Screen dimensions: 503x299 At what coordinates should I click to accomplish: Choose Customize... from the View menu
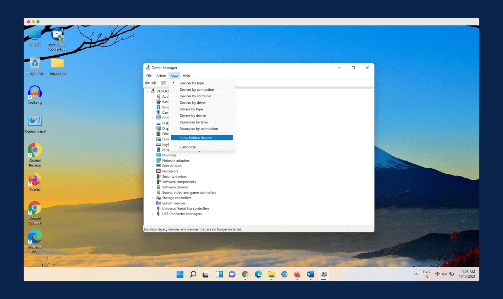point(189,147)
